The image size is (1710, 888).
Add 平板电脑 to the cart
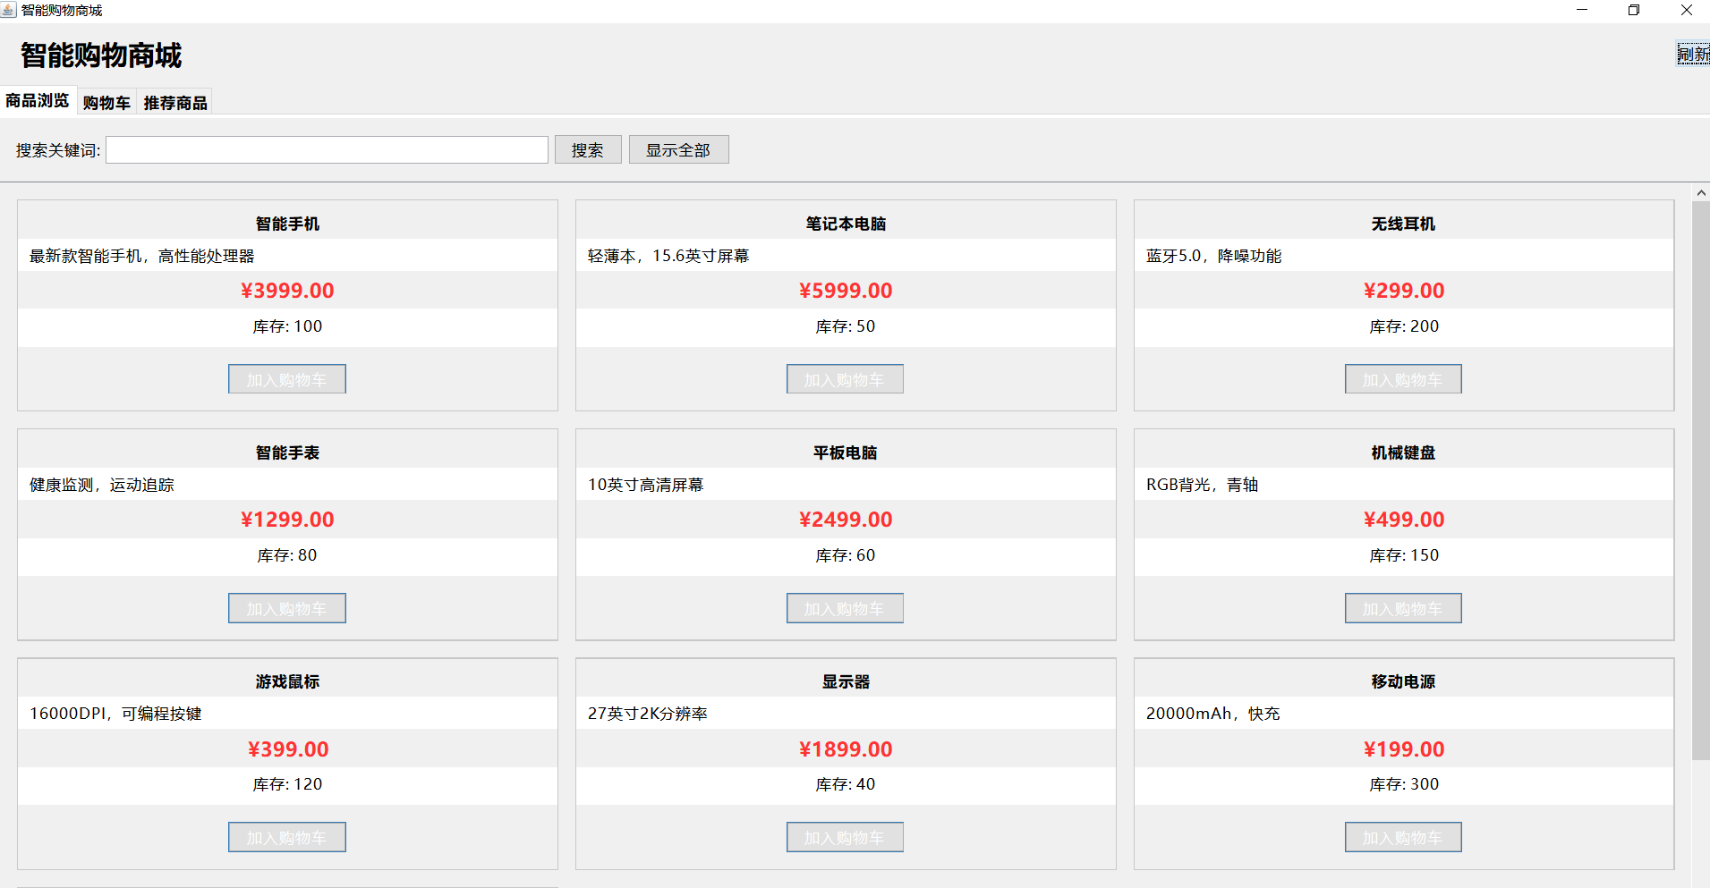845,608
